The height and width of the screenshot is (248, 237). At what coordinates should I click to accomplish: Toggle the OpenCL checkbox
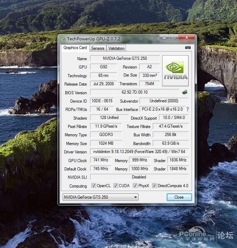(x=94, y=185)
